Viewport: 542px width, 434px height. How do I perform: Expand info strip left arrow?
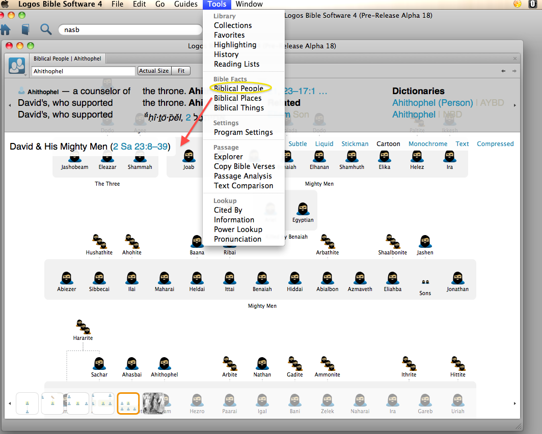coord(10,105)
